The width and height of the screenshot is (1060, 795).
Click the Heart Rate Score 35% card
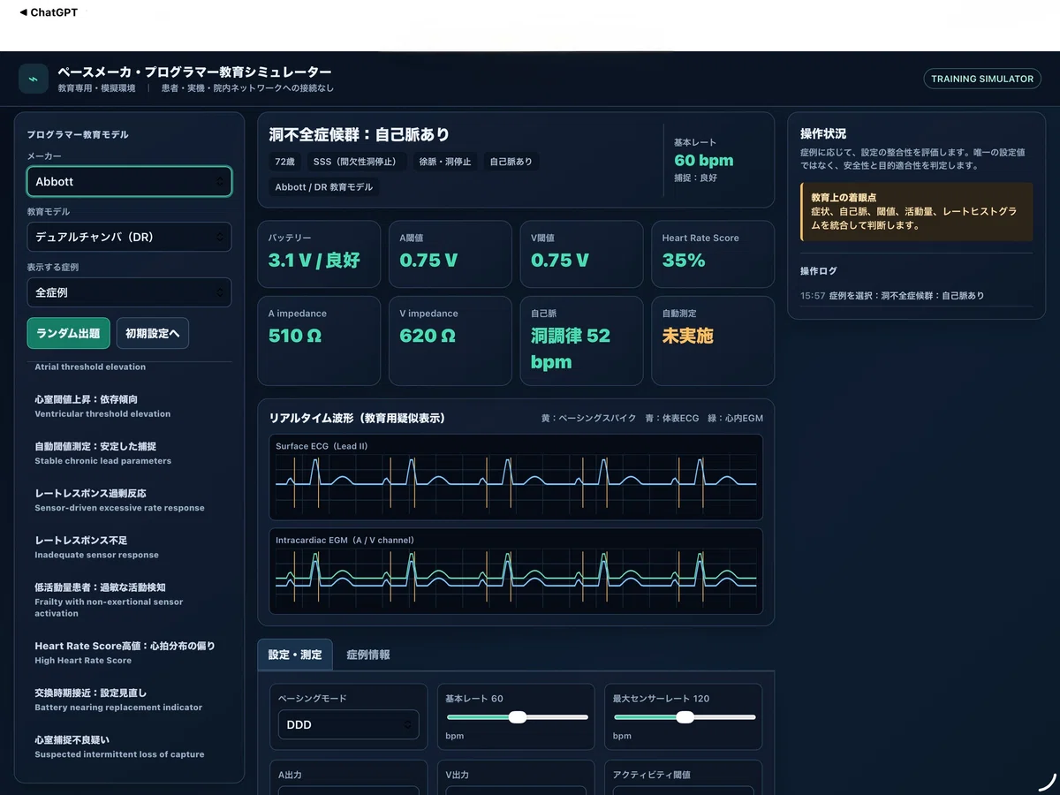(713, 254)
